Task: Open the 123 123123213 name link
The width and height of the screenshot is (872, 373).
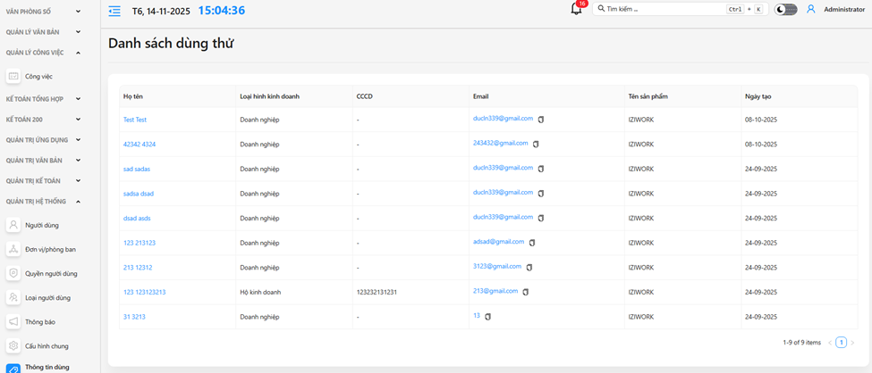Action: (x=144, y=292)
